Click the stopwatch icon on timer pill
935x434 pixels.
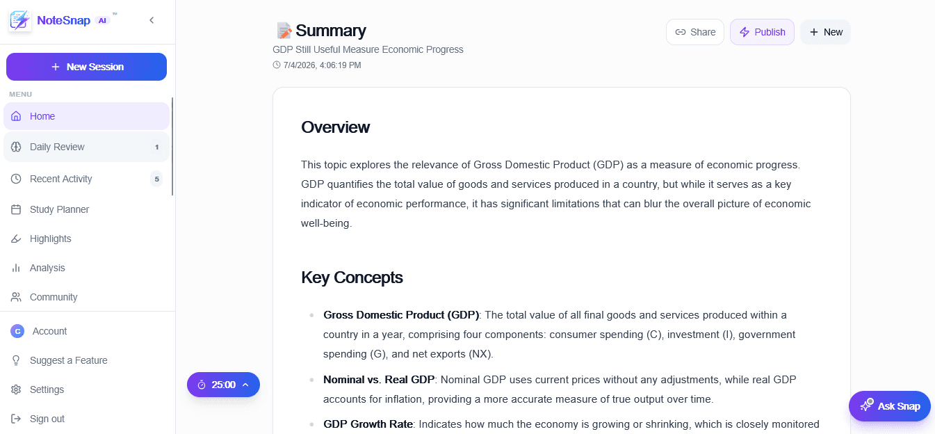(x=202, y=385)
